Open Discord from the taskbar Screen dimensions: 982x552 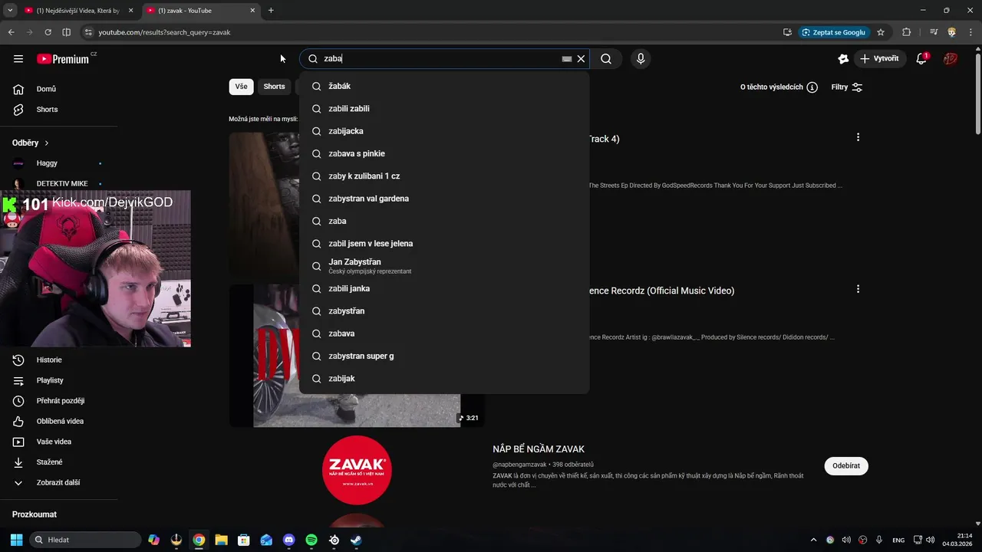click(288, 540)
